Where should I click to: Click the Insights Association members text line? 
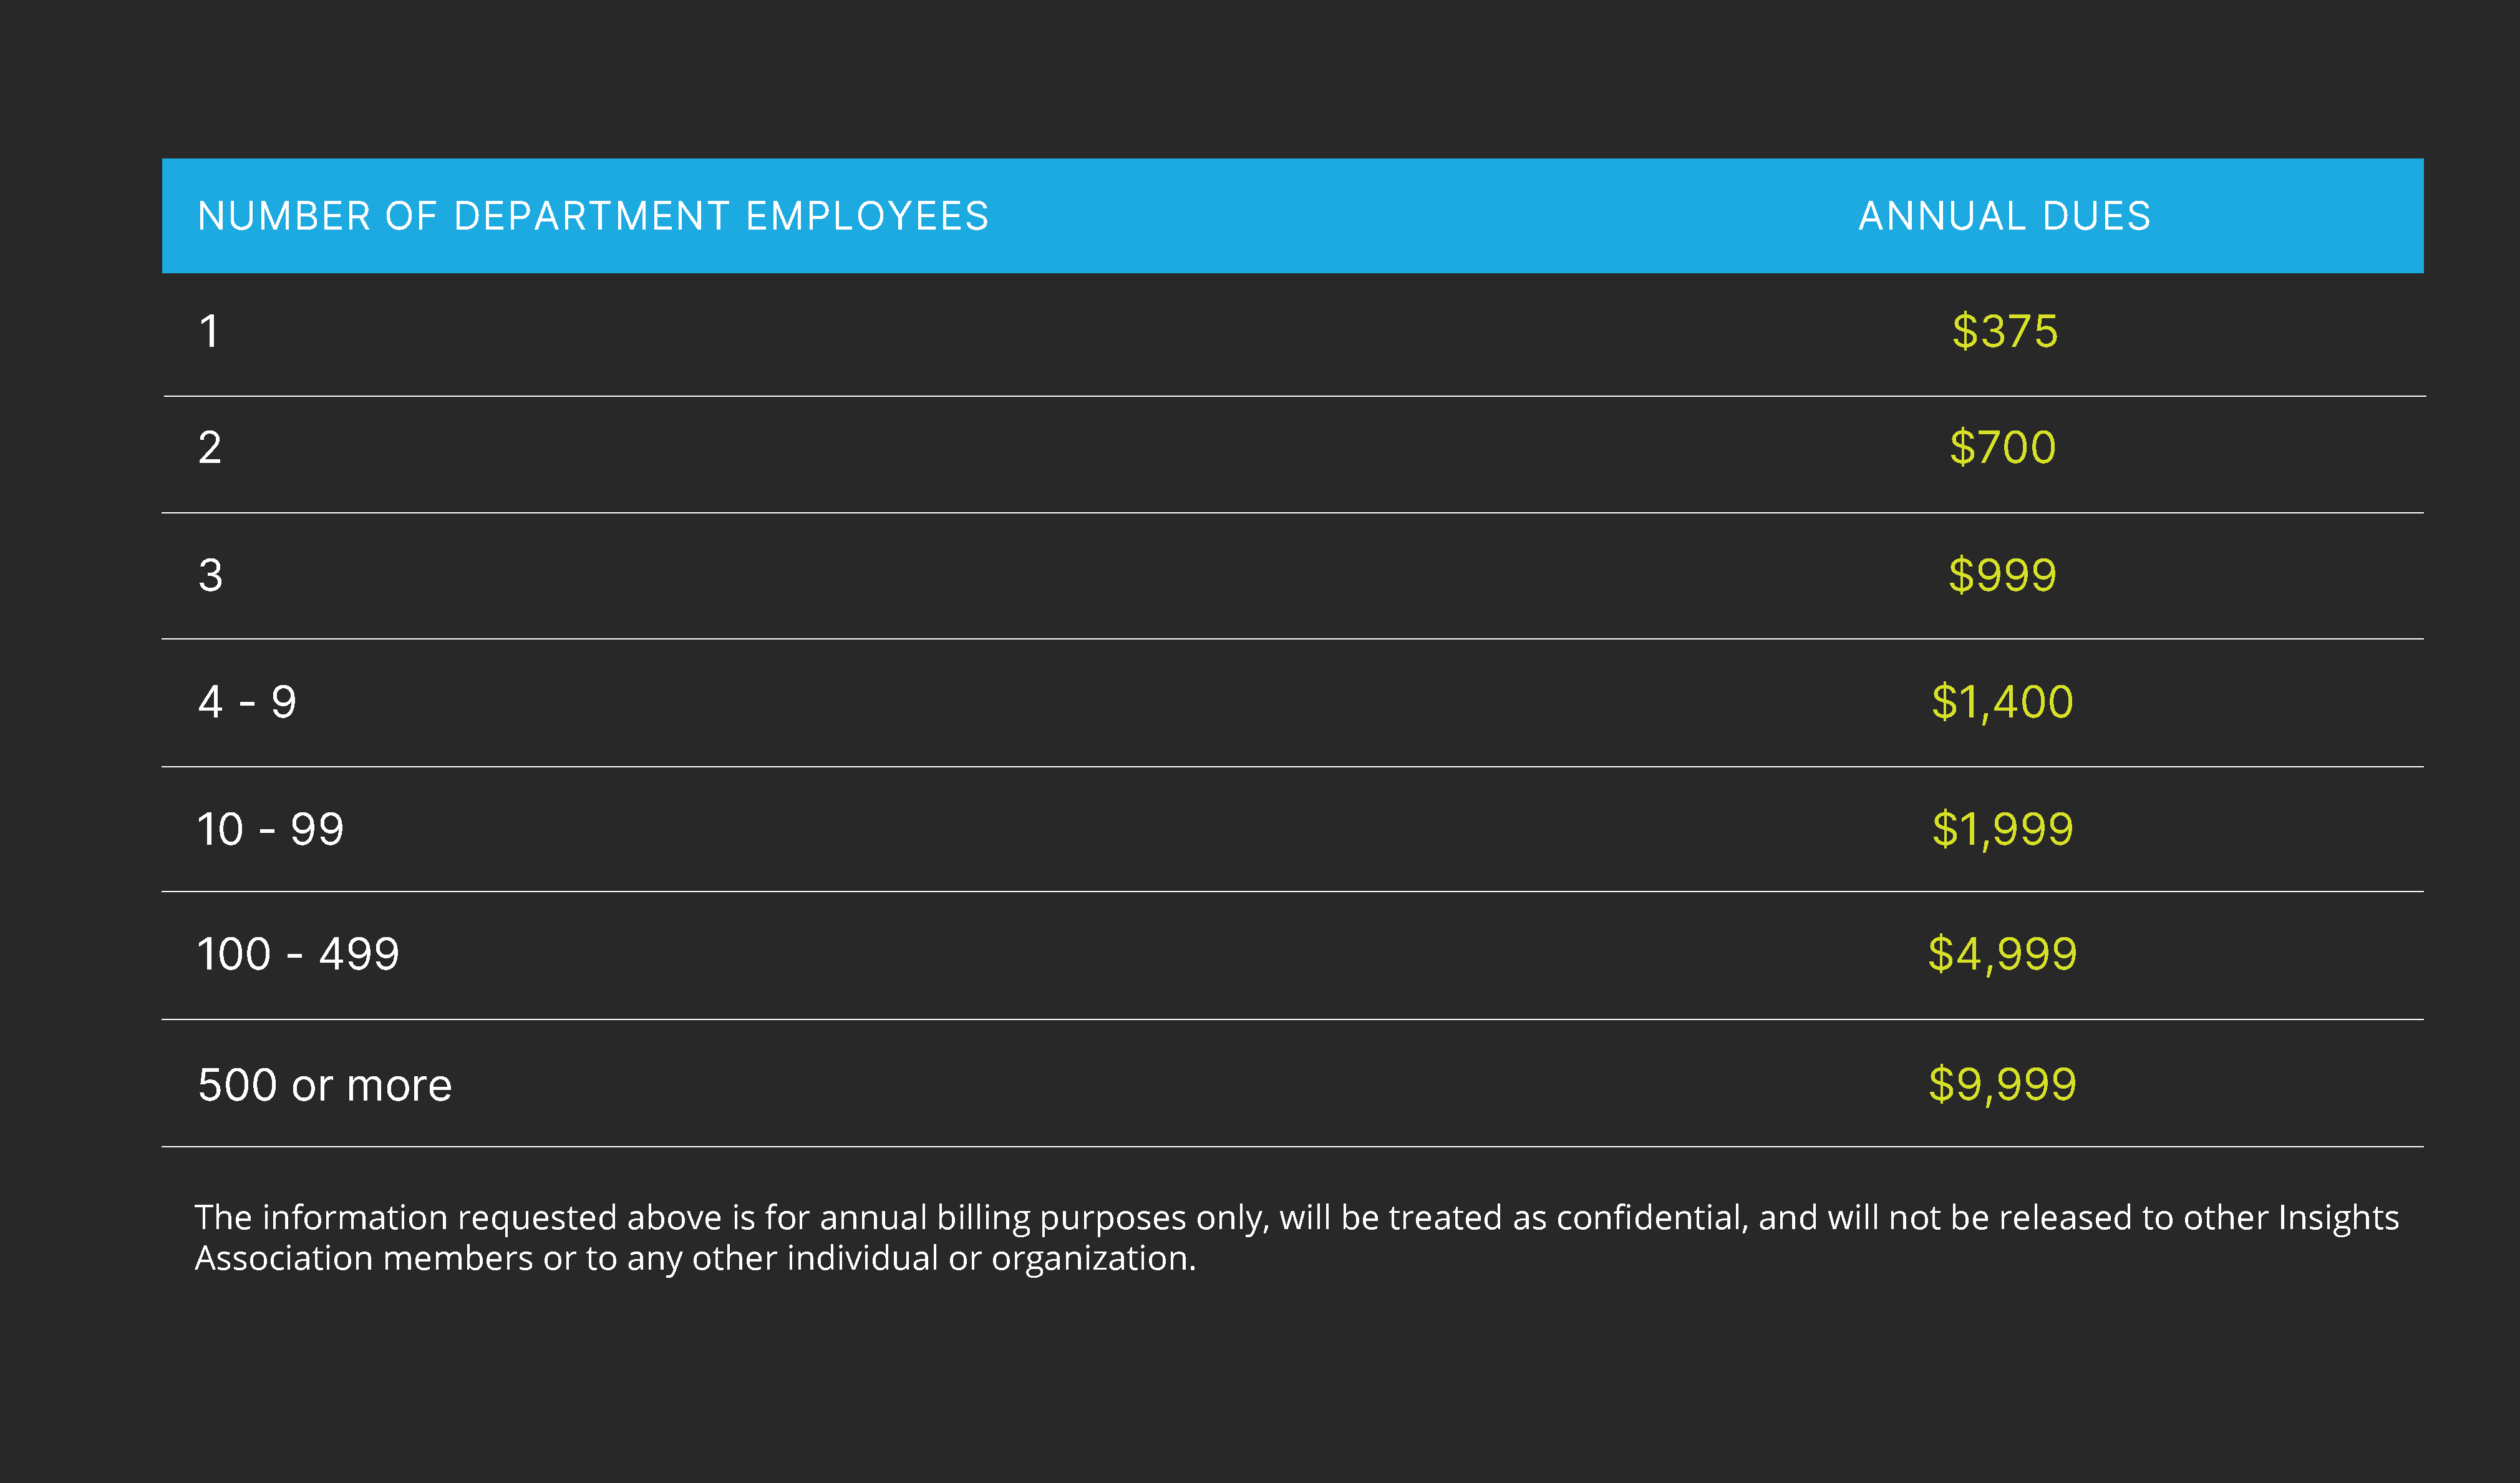point(695,1258)
